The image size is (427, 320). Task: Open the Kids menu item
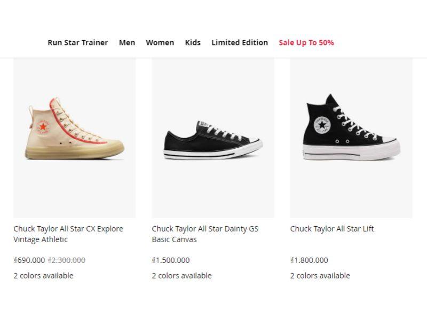193,43
